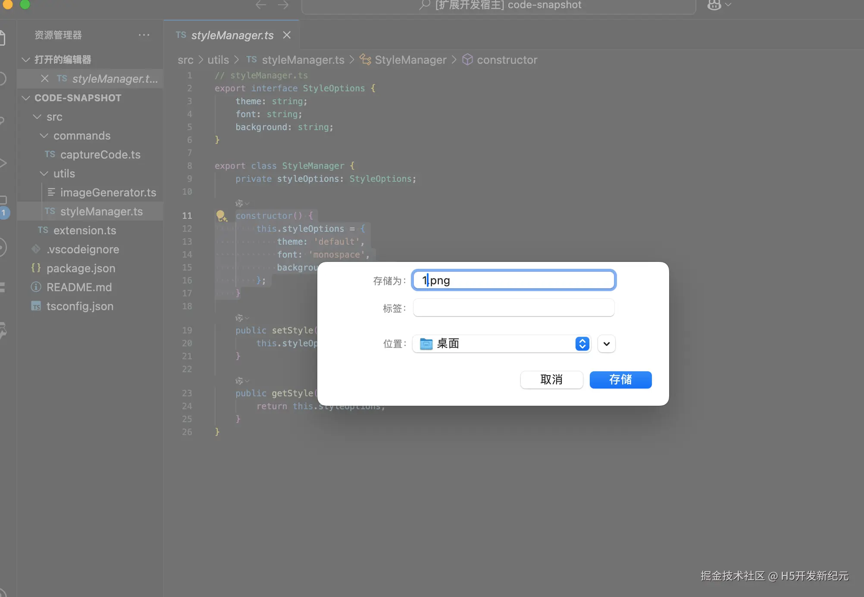Click the 存储 save button
Screen dimensions: 864x597
(620, 379)
